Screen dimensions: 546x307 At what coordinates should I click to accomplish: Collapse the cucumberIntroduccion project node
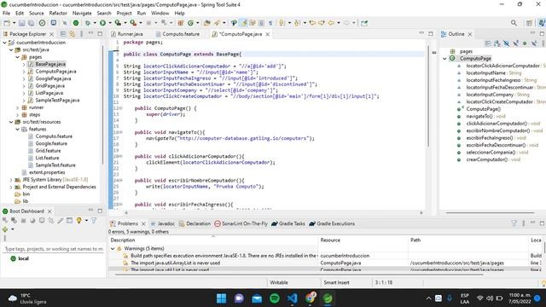pyautogui.click(x=4, y=43)
